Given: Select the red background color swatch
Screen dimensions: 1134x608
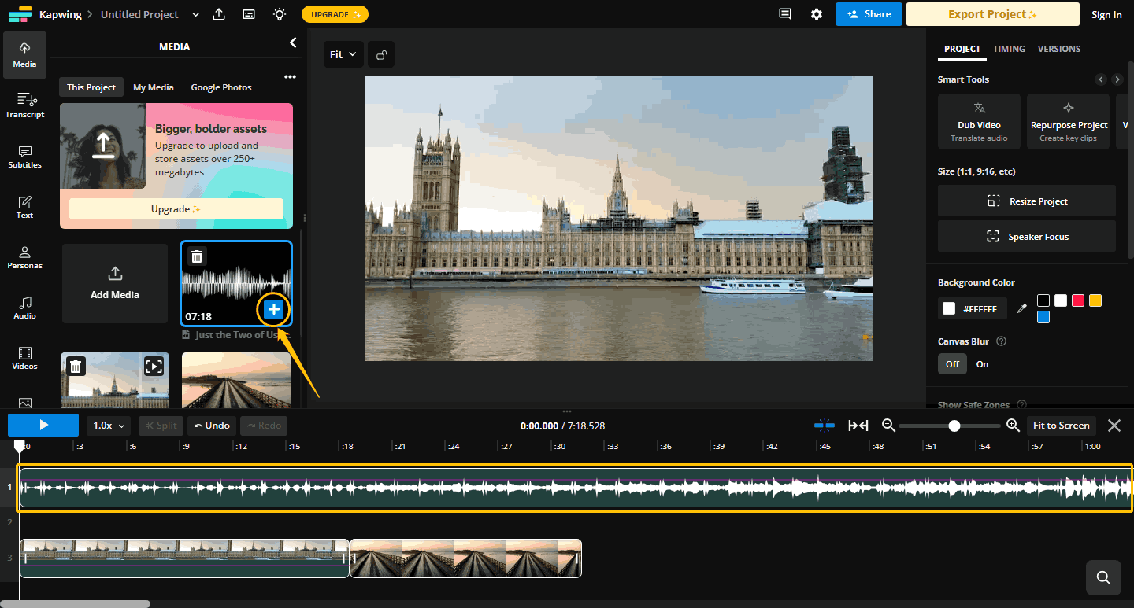Looking at the screenshot, I should pos(1078,300).
